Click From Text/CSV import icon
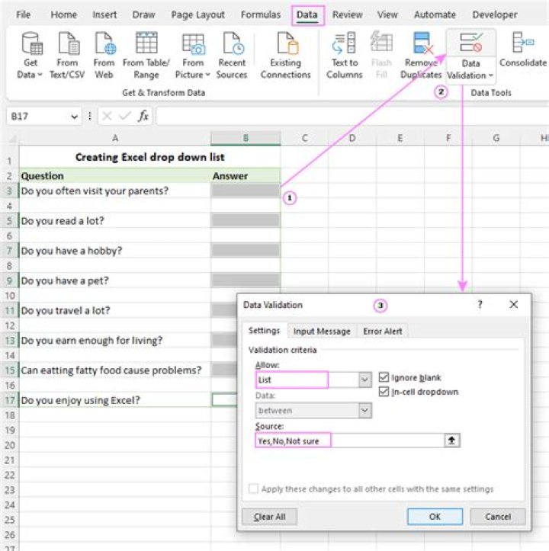Image resolution: width=549 pixels, height=551 pixels. 68,44
